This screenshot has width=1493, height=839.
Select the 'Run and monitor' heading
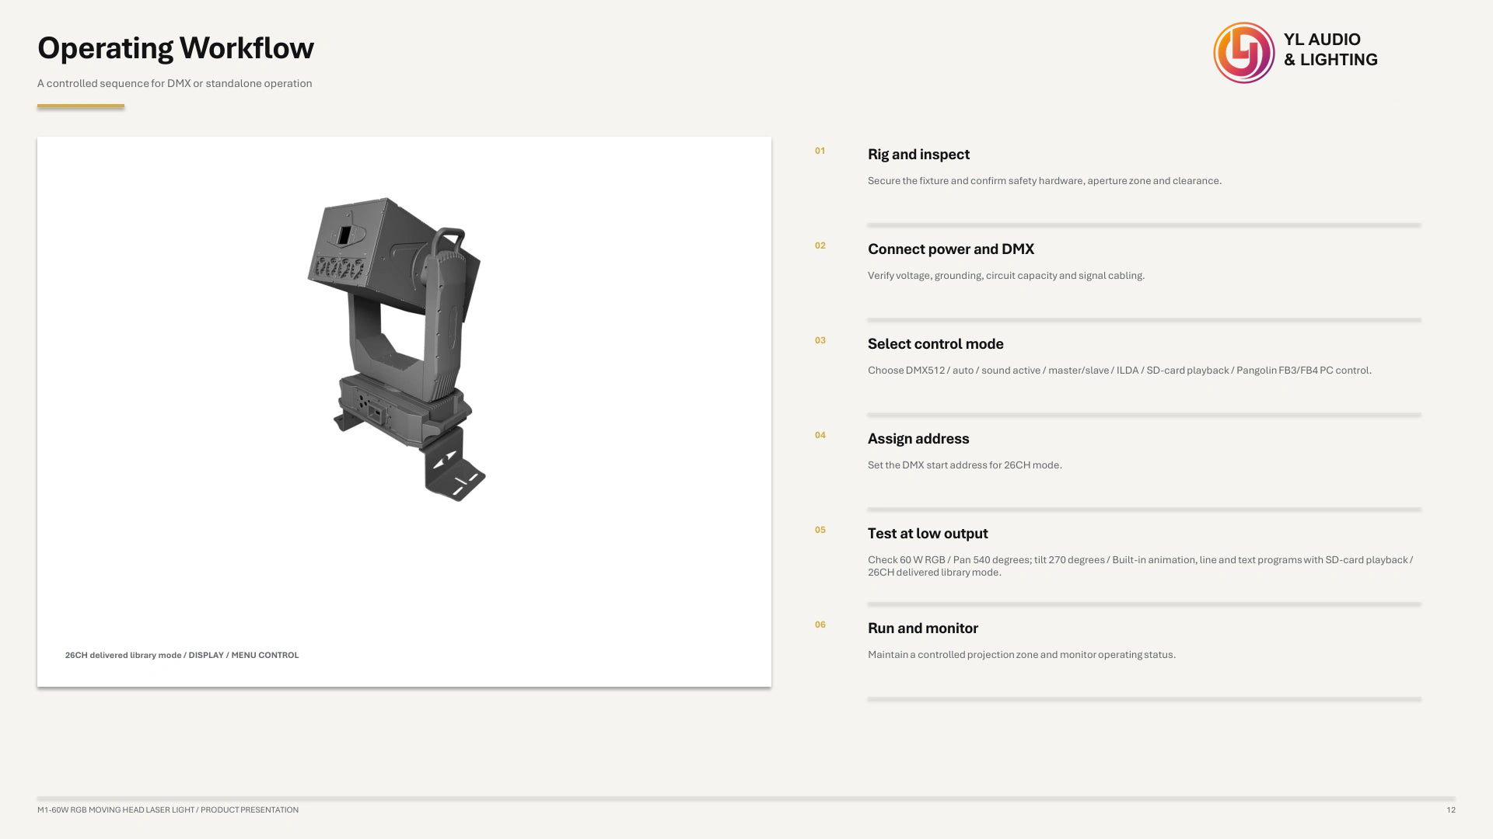(922, 628)
